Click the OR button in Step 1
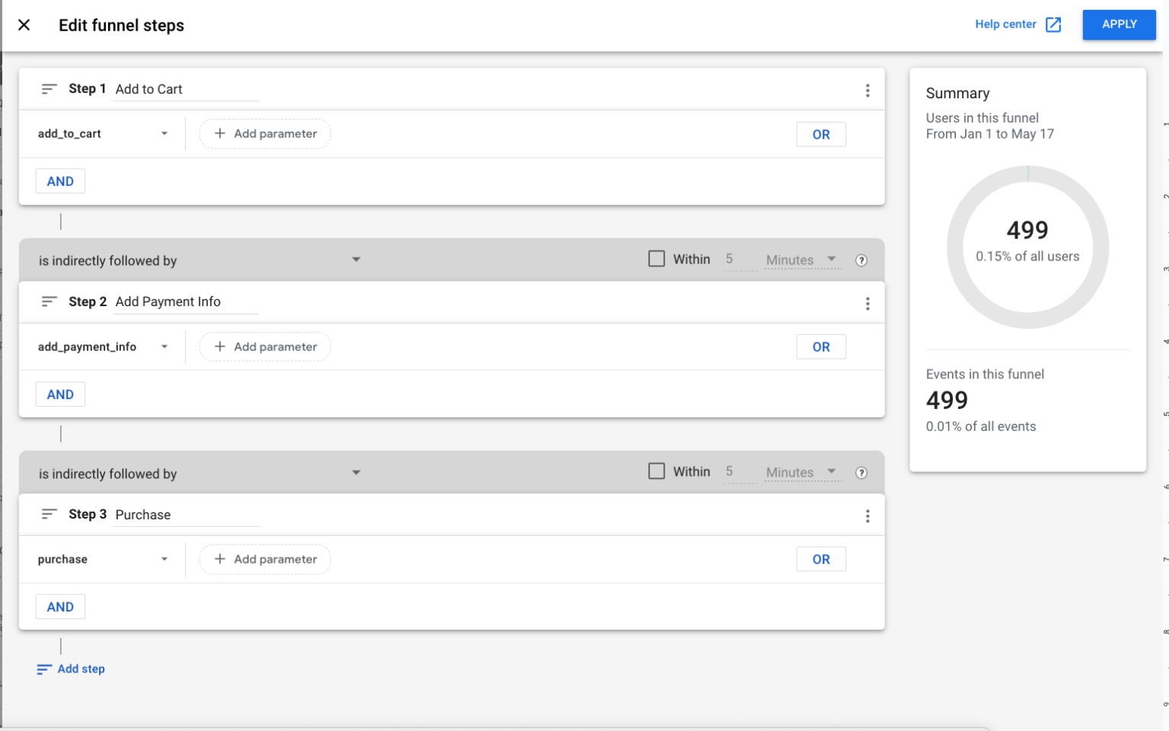The image size is (1169, 731). (821, 133)
